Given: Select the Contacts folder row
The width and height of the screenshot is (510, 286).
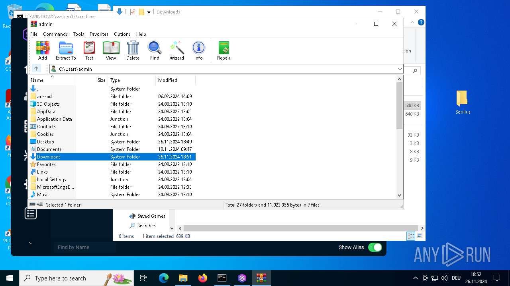Looking at the screenshot, I should click(x=112, y=127).
